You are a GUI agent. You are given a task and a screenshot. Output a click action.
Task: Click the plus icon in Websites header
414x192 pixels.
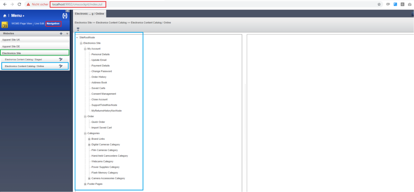pos(61,34)
